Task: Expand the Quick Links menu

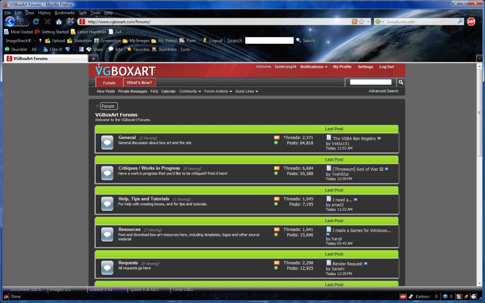Action: click(x=246, y=91)
